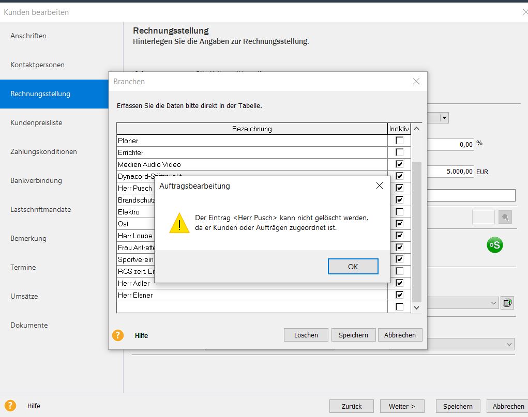Open help via Branchen question mark icon
The width and height of the screenshot is (528, 417).
118,335
